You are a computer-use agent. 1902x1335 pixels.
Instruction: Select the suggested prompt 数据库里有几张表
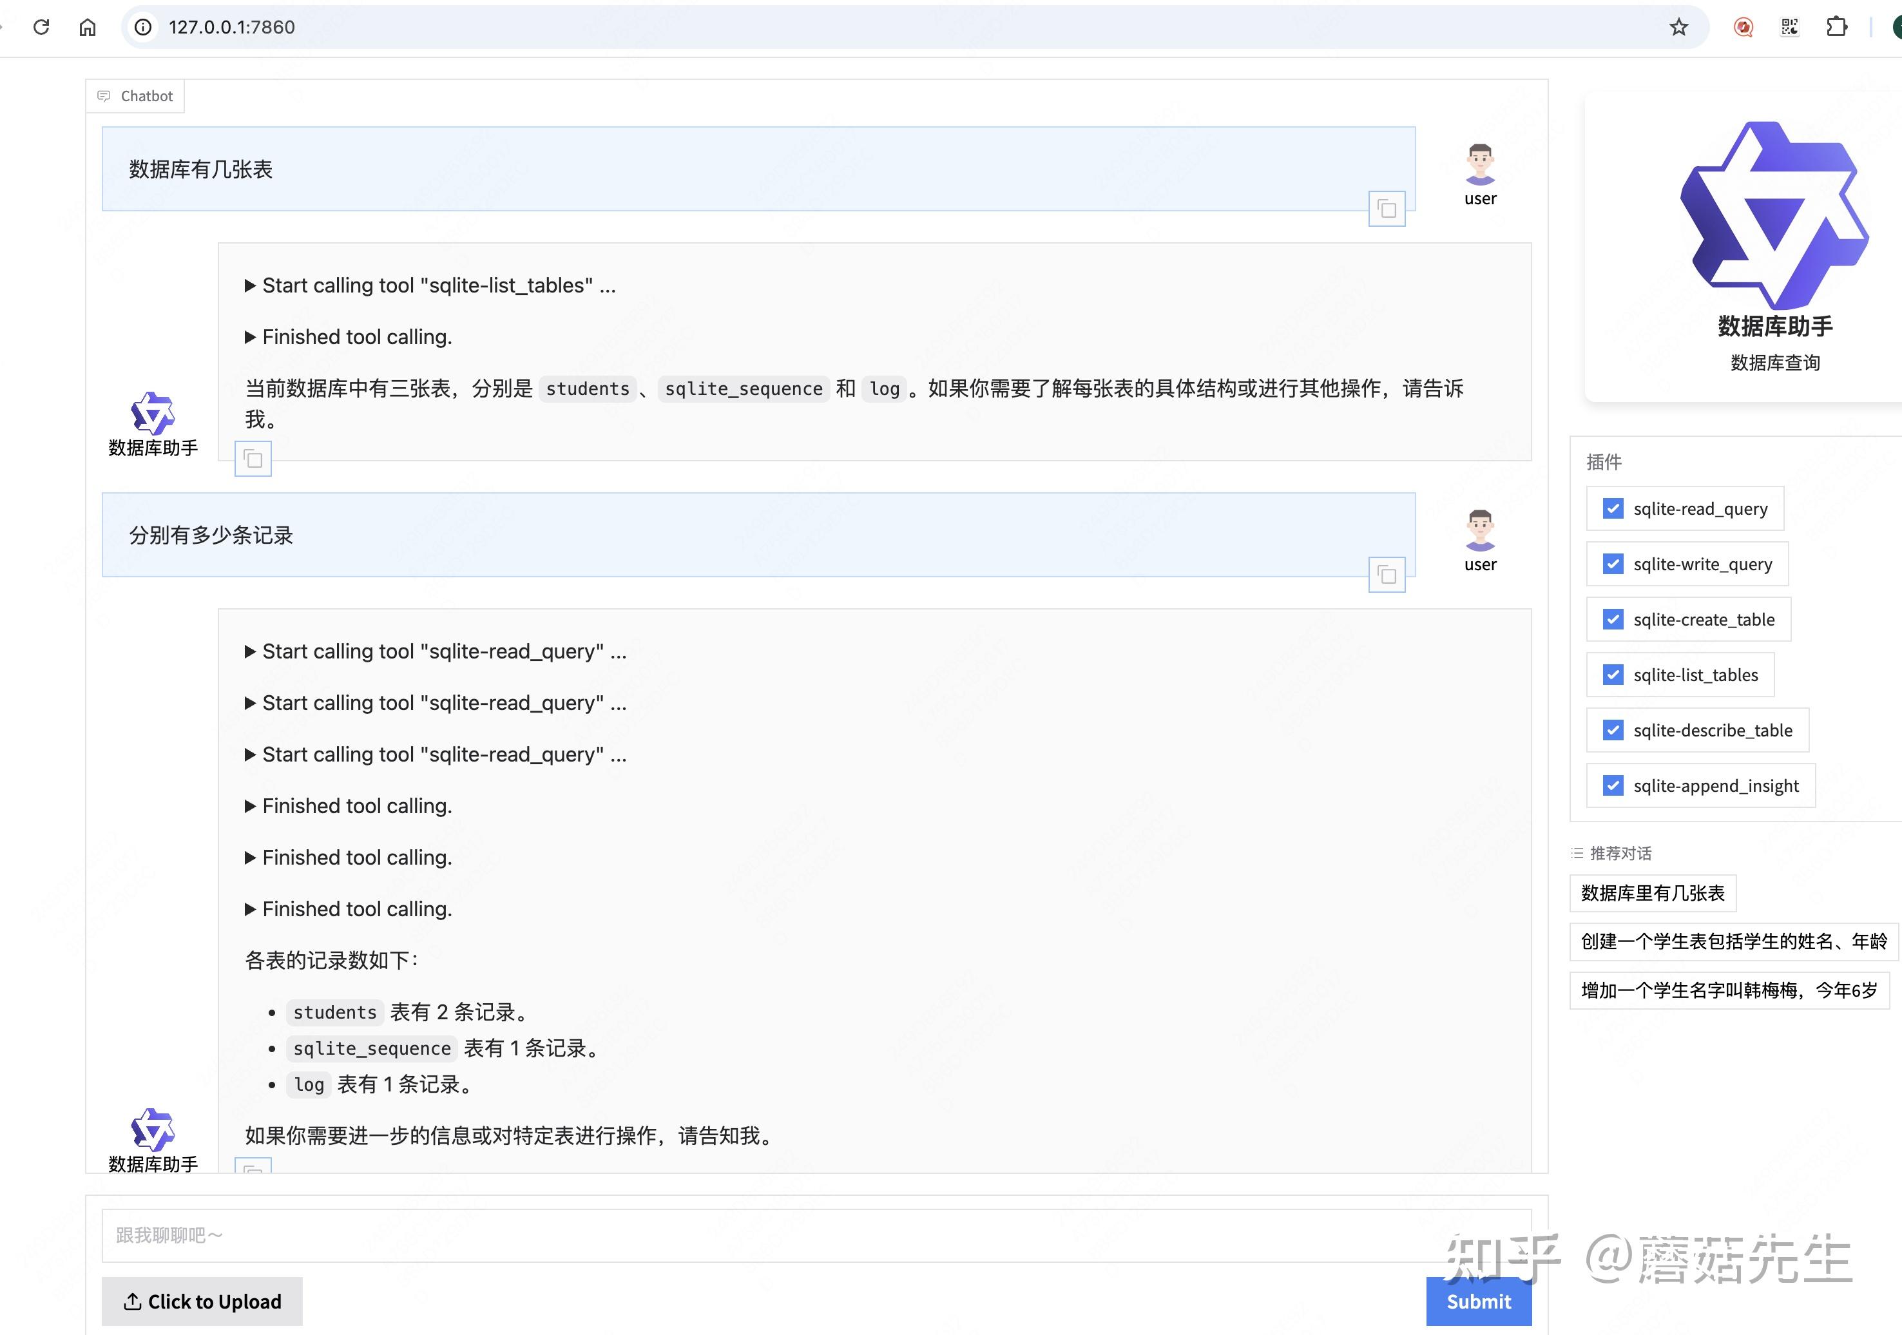tap(1652, 894)
